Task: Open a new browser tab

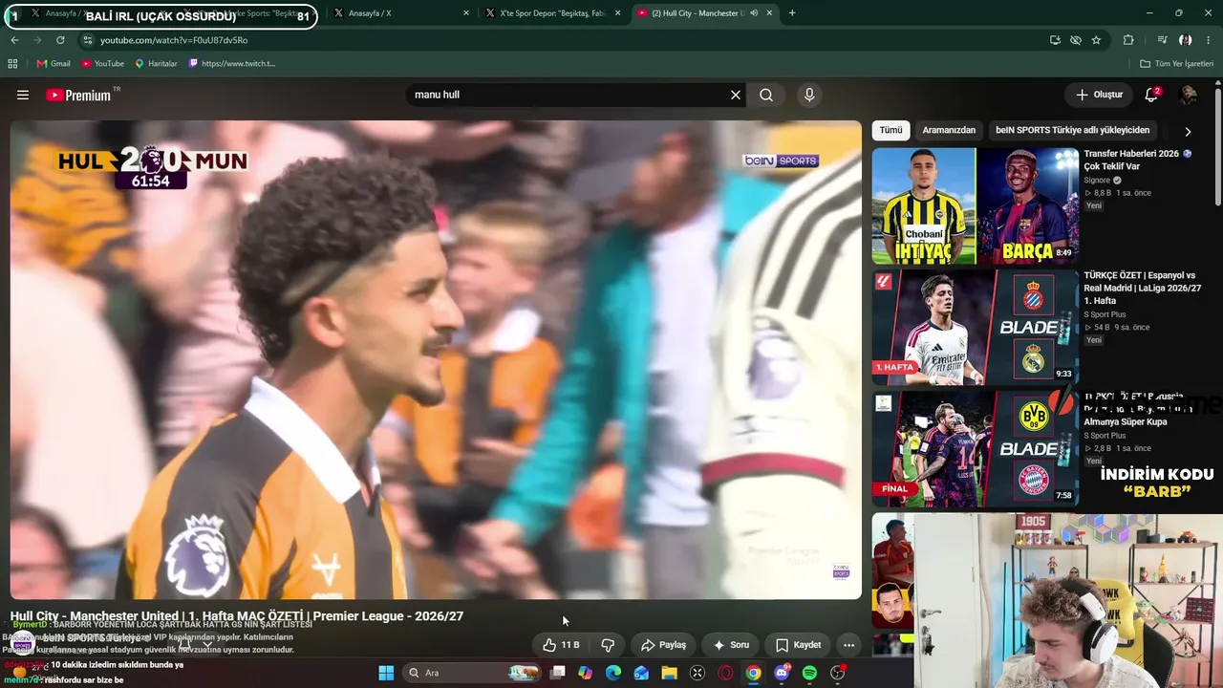Action: tap(792, 13)
